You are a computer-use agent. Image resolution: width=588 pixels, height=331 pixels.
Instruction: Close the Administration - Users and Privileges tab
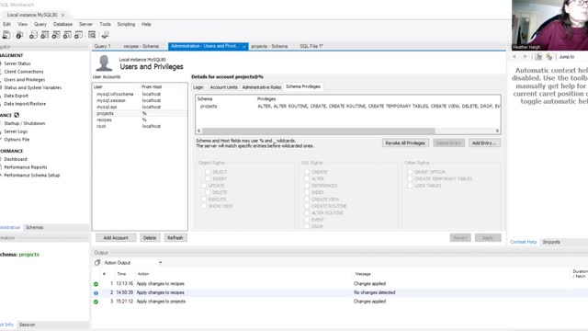point(244,47)
